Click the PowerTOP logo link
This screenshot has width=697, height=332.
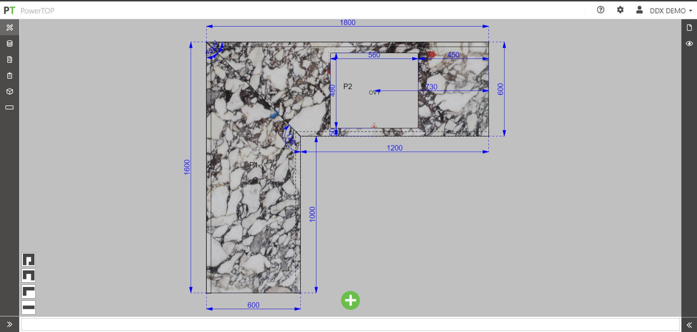(x=29, y=11)
